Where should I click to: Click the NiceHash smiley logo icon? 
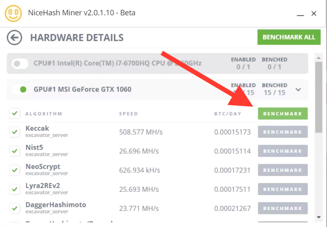point(13,13)
